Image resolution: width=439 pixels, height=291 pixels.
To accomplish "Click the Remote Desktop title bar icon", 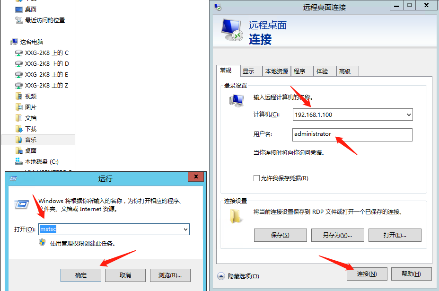I will click(218, 7).
